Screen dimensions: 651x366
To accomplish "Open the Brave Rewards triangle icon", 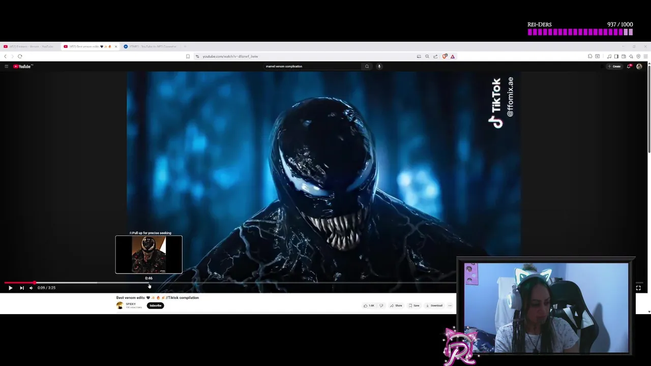I will 453,56.
